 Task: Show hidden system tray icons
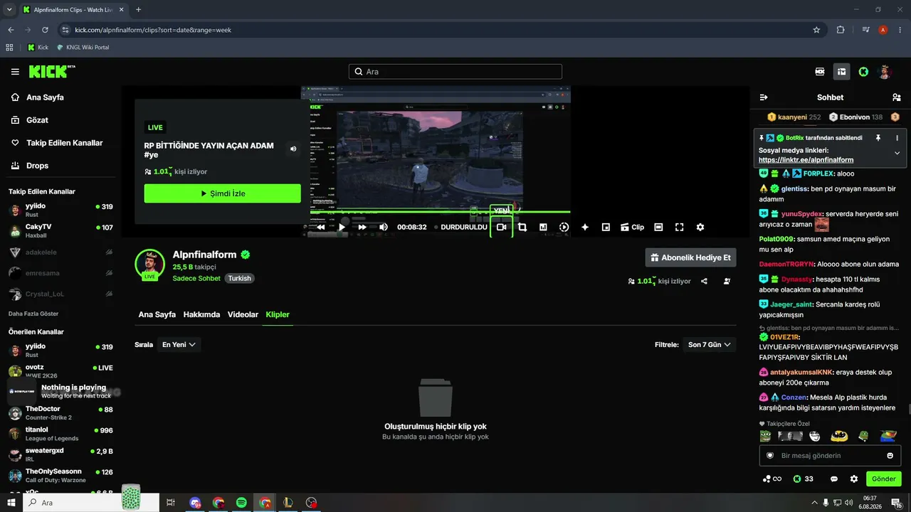814,503
